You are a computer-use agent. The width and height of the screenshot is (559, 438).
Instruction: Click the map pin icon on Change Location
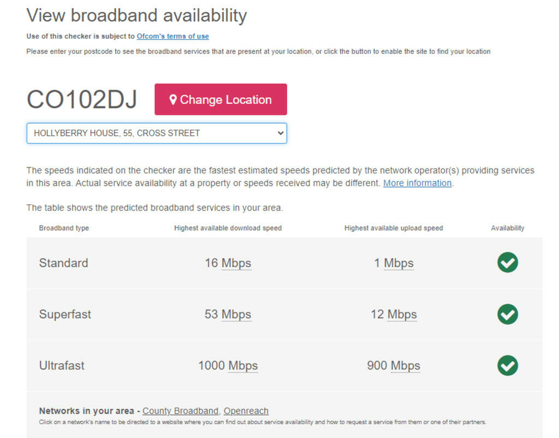(173, 100)
